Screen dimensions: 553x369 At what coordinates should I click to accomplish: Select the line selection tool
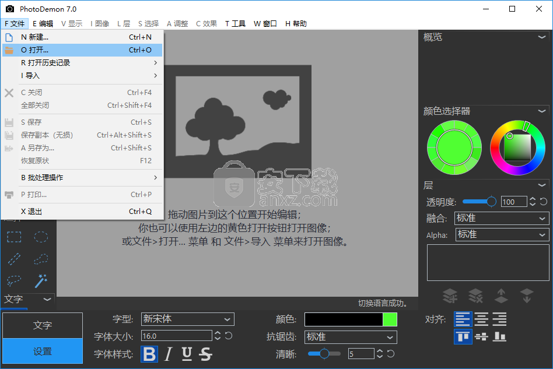tap(14, 259)
